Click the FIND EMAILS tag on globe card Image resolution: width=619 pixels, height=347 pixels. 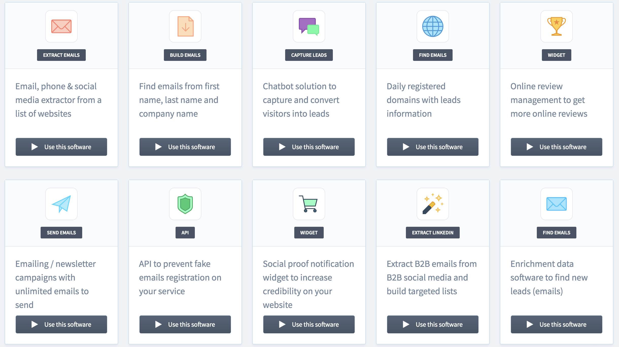pos(433,55)
